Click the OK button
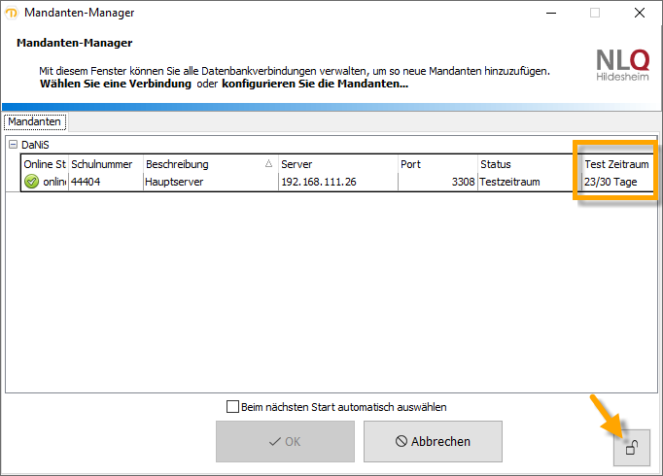 (x=285, y=441)
